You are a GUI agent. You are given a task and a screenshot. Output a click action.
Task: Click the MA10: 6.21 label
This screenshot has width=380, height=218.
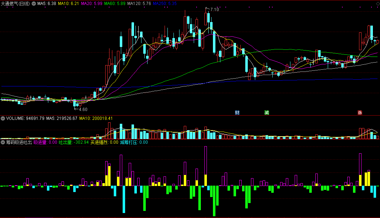[68, 4]
